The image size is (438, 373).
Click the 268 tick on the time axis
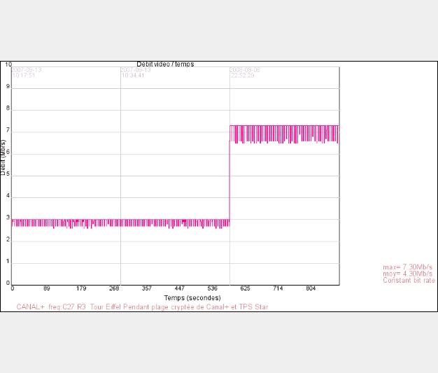[x=114, y=288]
